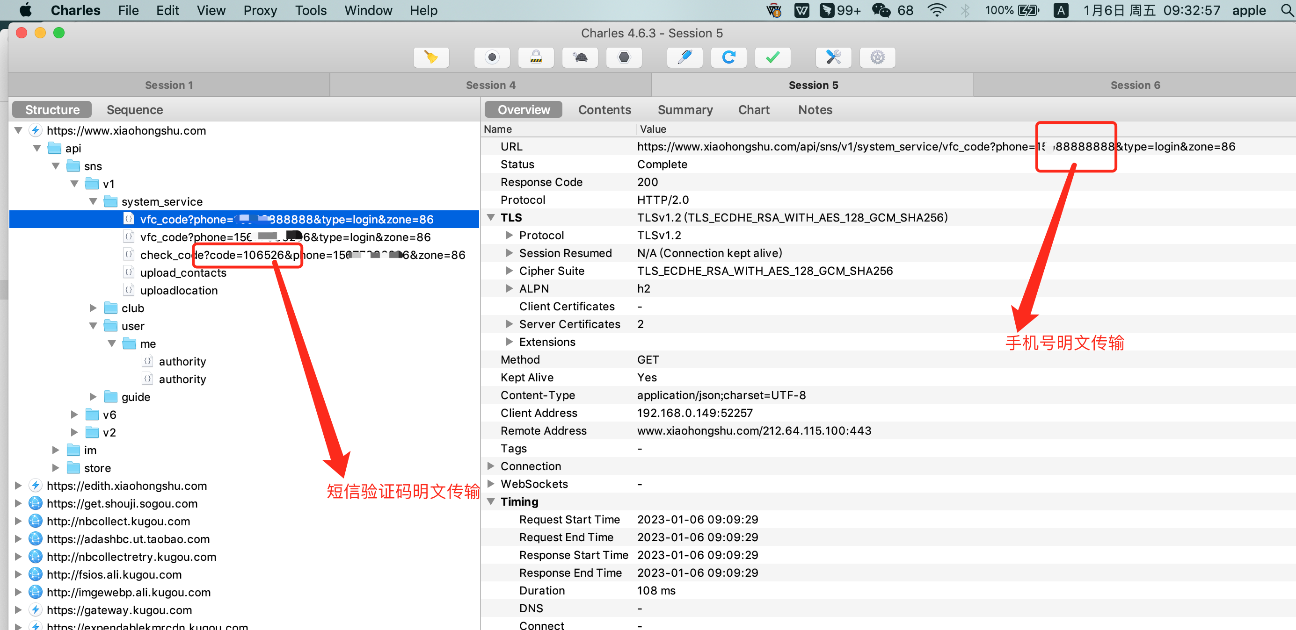Collapse the TLS section

[x=490, y=217]
